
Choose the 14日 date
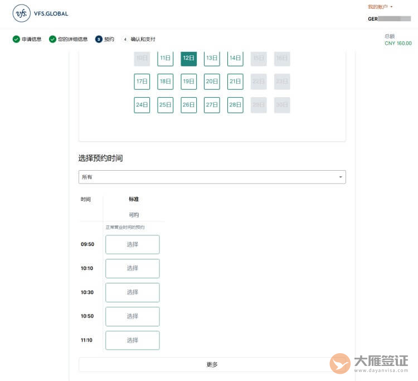235,58
